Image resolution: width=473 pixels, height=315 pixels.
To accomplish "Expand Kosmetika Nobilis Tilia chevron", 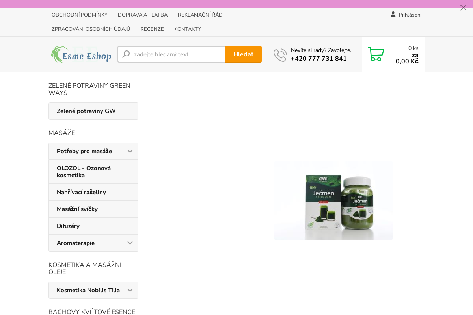I will (x=130, y=290).
